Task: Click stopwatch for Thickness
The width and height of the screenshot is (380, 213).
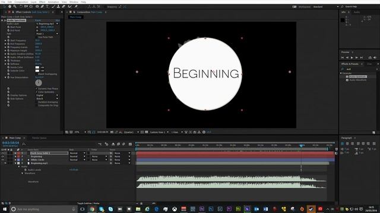Action: click(8, 60)
